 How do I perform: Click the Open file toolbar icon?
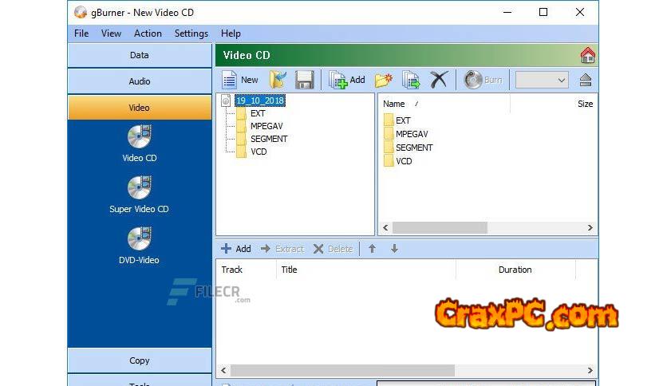[277, 80]
